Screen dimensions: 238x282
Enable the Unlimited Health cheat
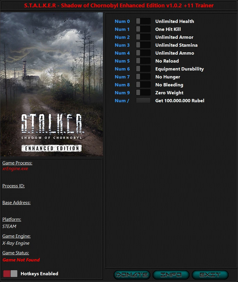[x=143, y=21]
